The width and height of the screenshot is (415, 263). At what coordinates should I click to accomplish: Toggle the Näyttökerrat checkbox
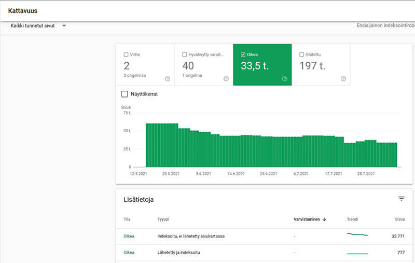pos(125,94)
